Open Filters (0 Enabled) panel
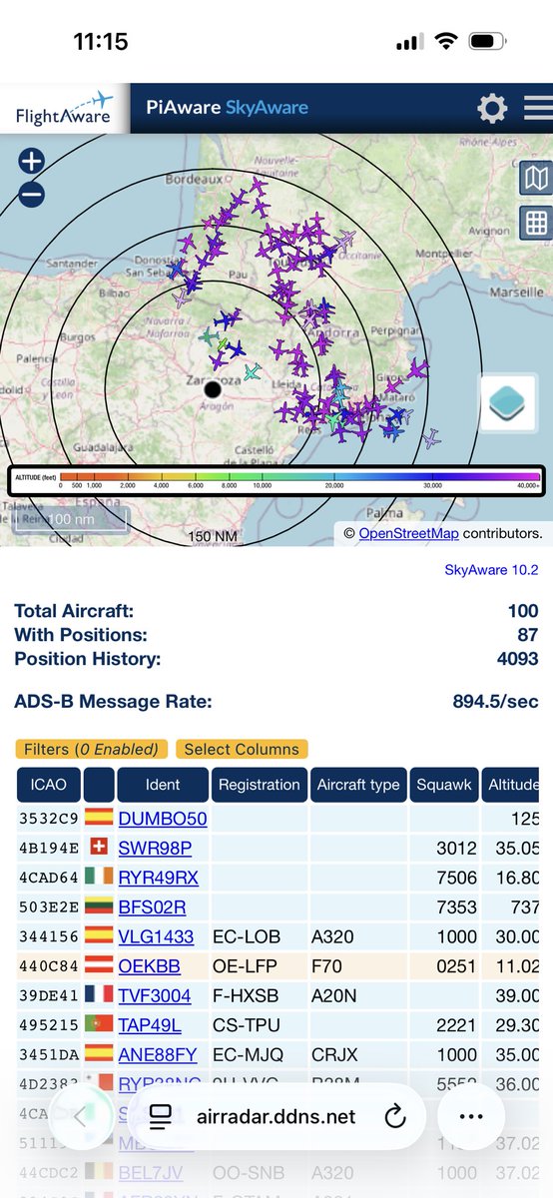553x1198 pixels. click(x=91, y=749)
